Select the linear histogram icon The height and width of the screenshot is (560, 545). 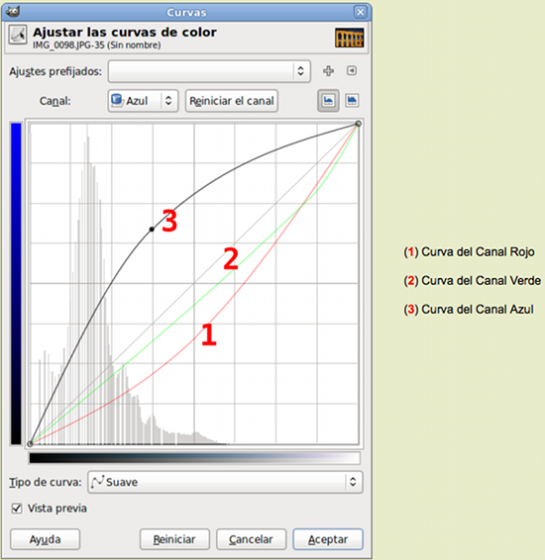328,101
